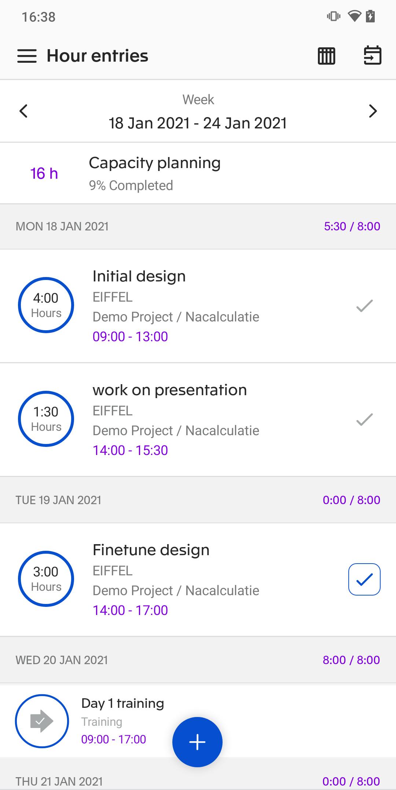
Task: Open the hamburger navigation menu
Action: click(x=27, y=56)
